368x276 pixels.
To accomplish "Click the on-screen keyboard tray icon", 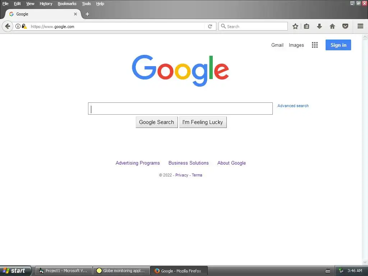I will 328,271.
